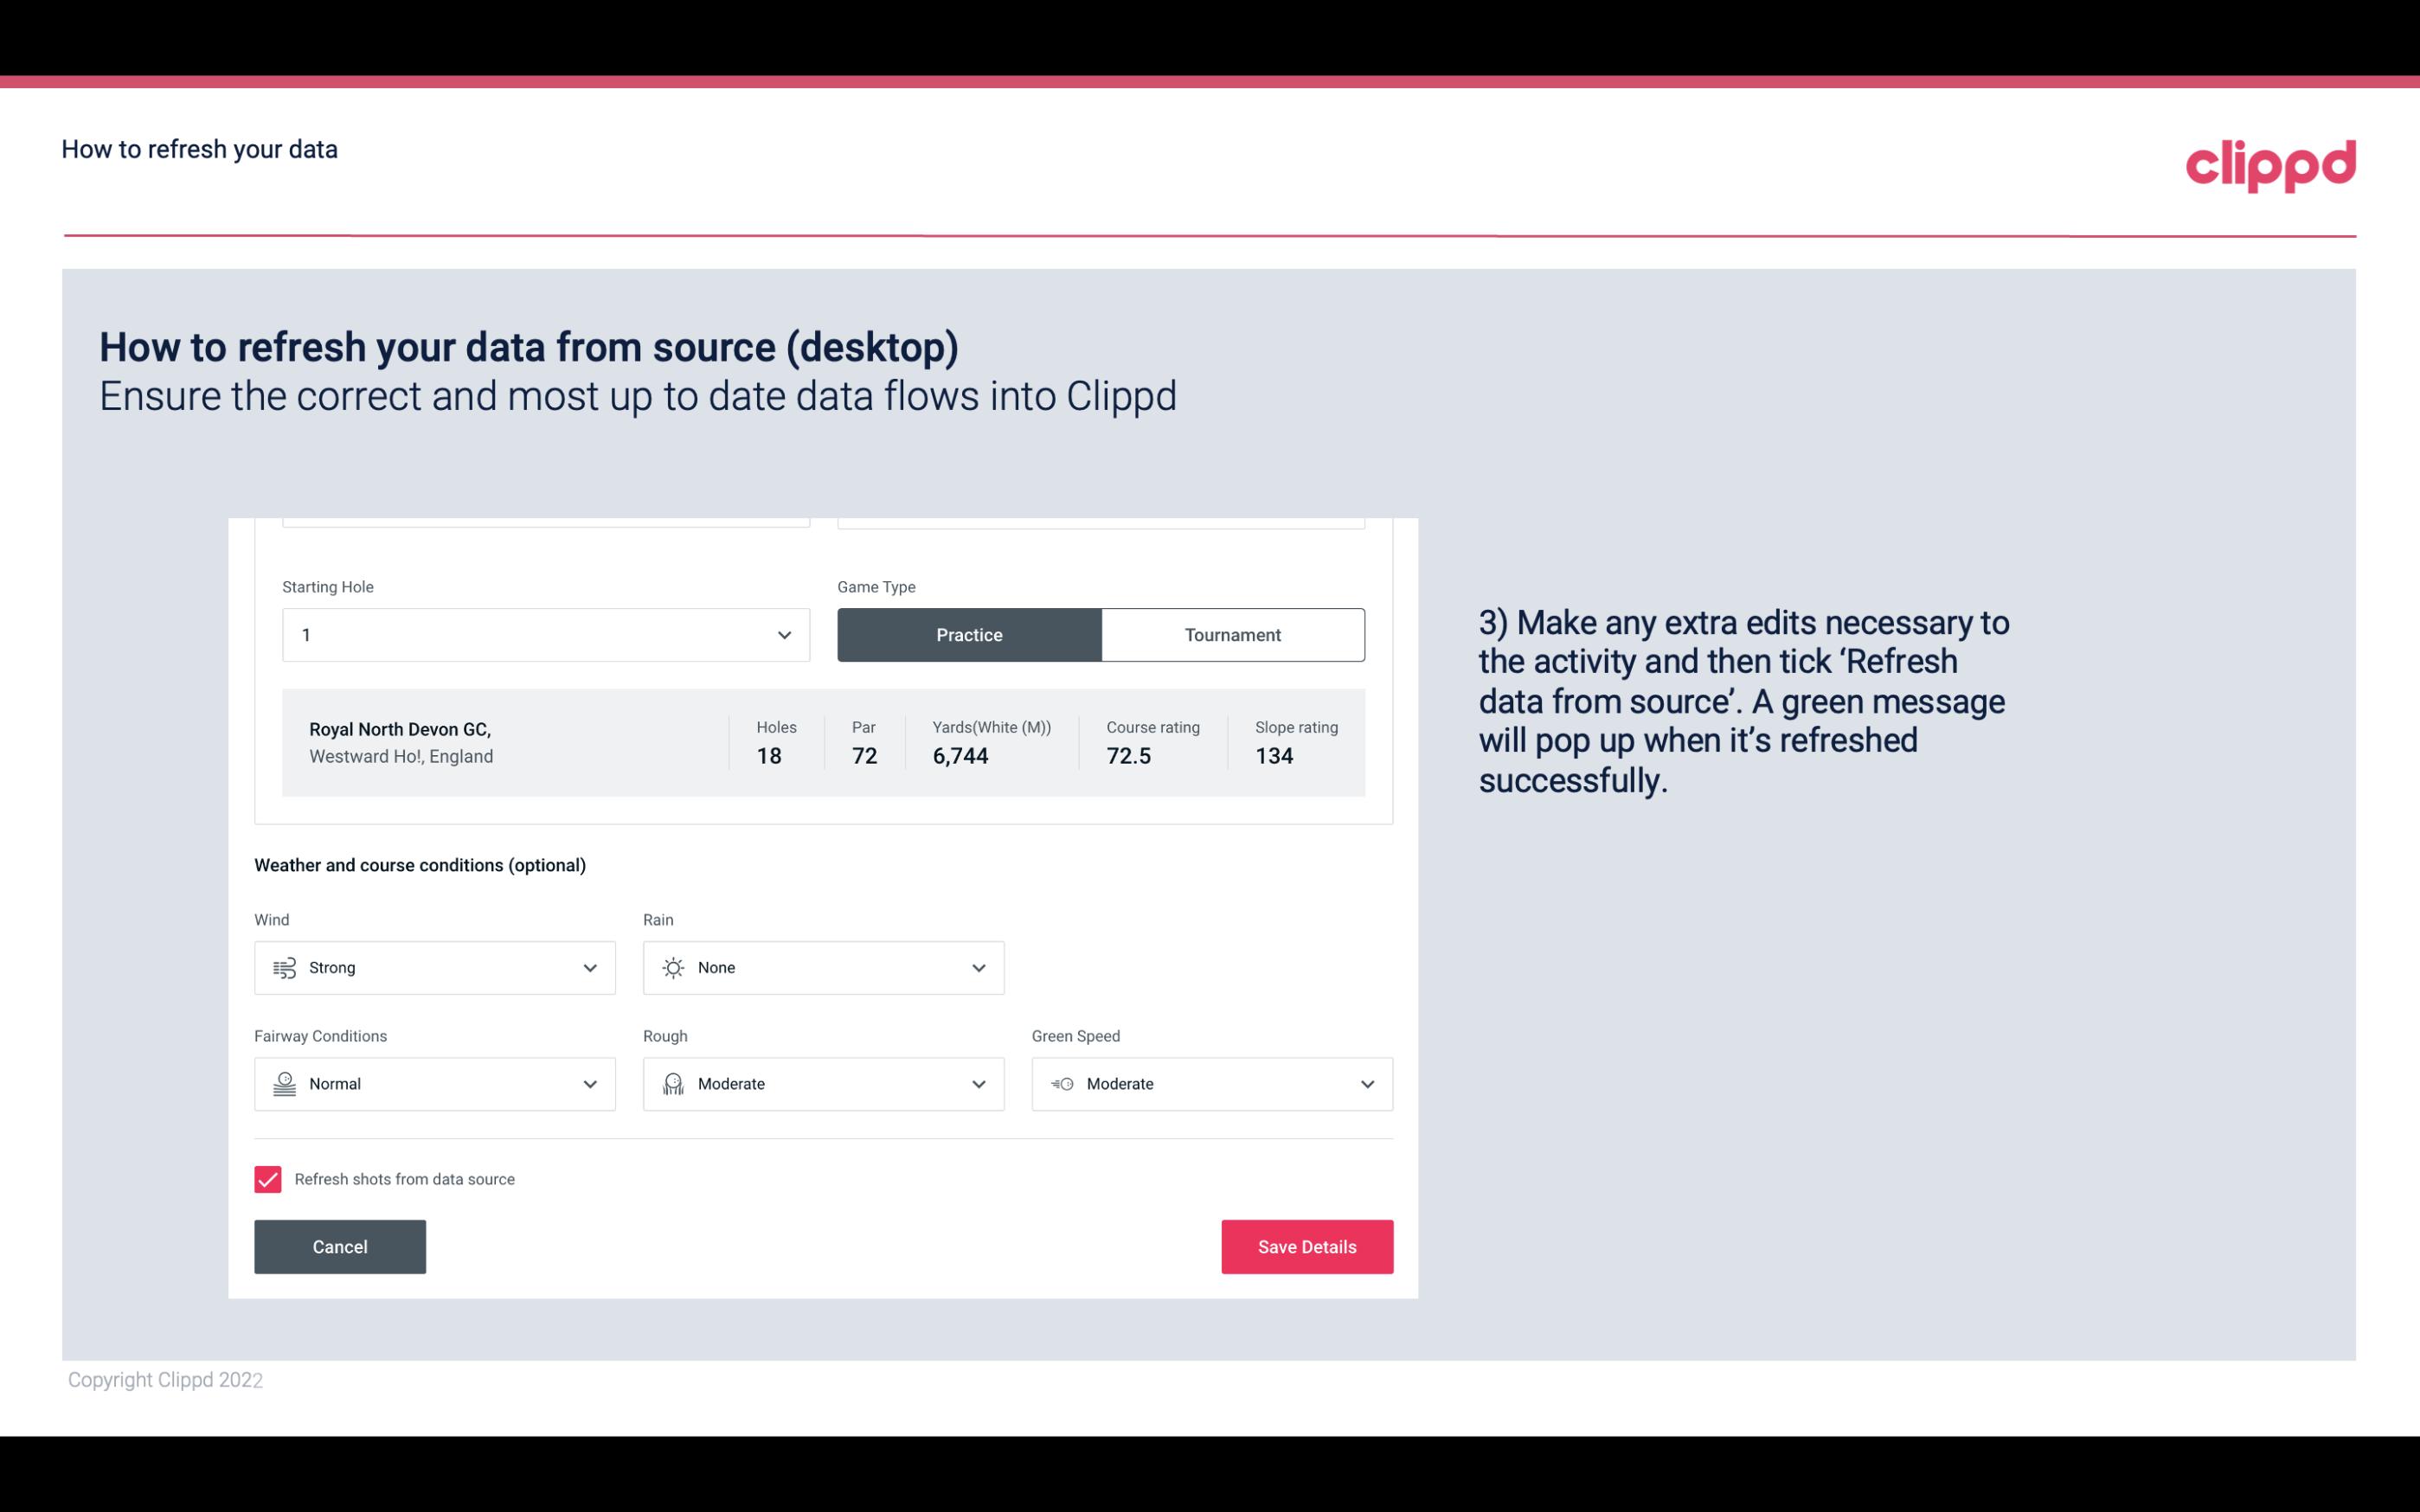
Task: Toggle Practice game type selection
Action: [969, 634]
